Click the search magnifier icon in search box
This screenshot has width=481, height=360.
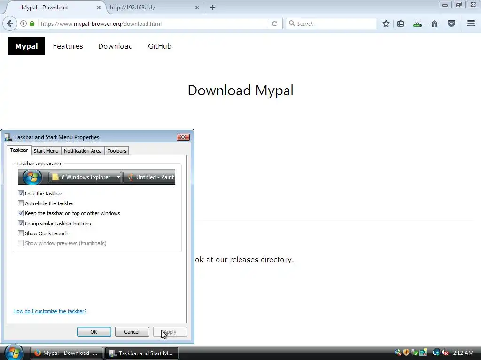pyautogui.click(x=292, y=23)
